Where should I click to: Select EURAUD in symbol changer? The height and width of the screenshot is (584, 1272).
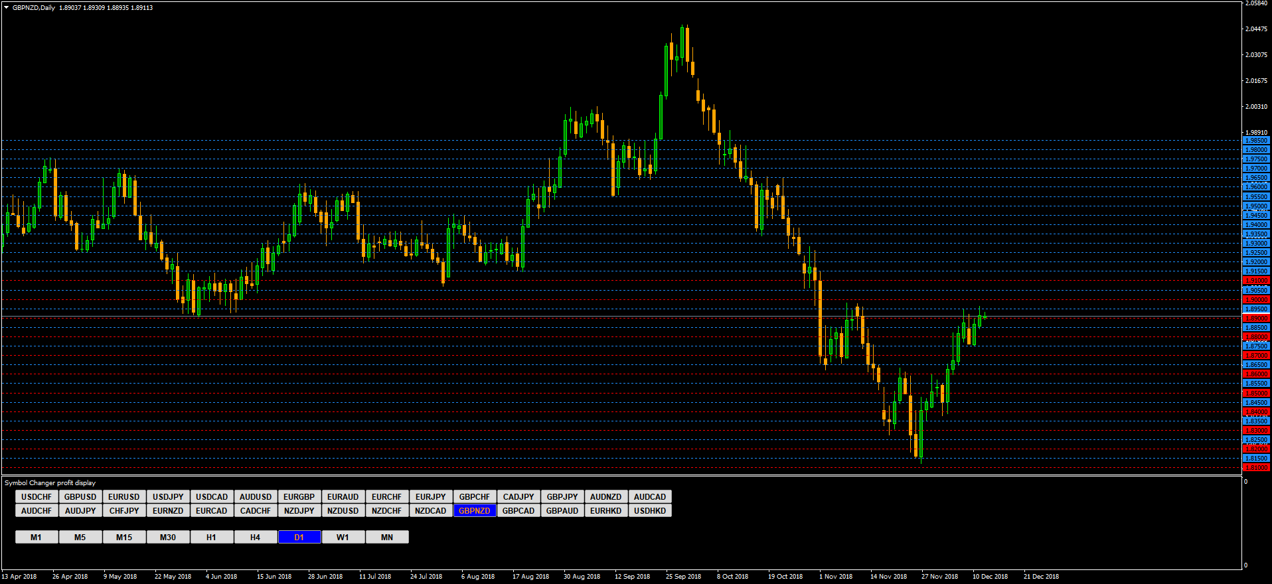point(343,497)
